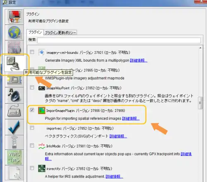Select the プラグイン tab

pyautogui.click(x=35, y=32)
